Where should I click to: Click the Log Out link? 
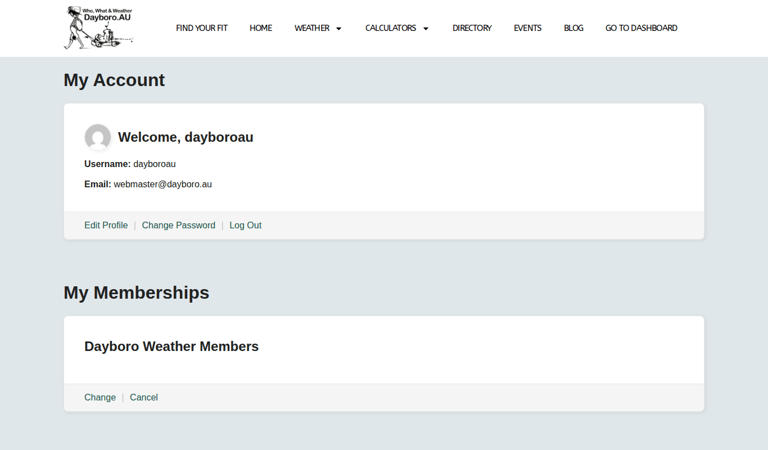pyautogui.click(x=246, y=225)
